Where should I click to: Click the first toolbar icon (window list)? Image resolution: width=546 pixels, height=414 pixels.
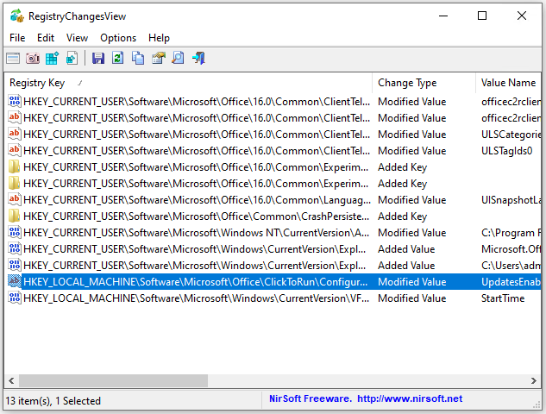(13, 59)
